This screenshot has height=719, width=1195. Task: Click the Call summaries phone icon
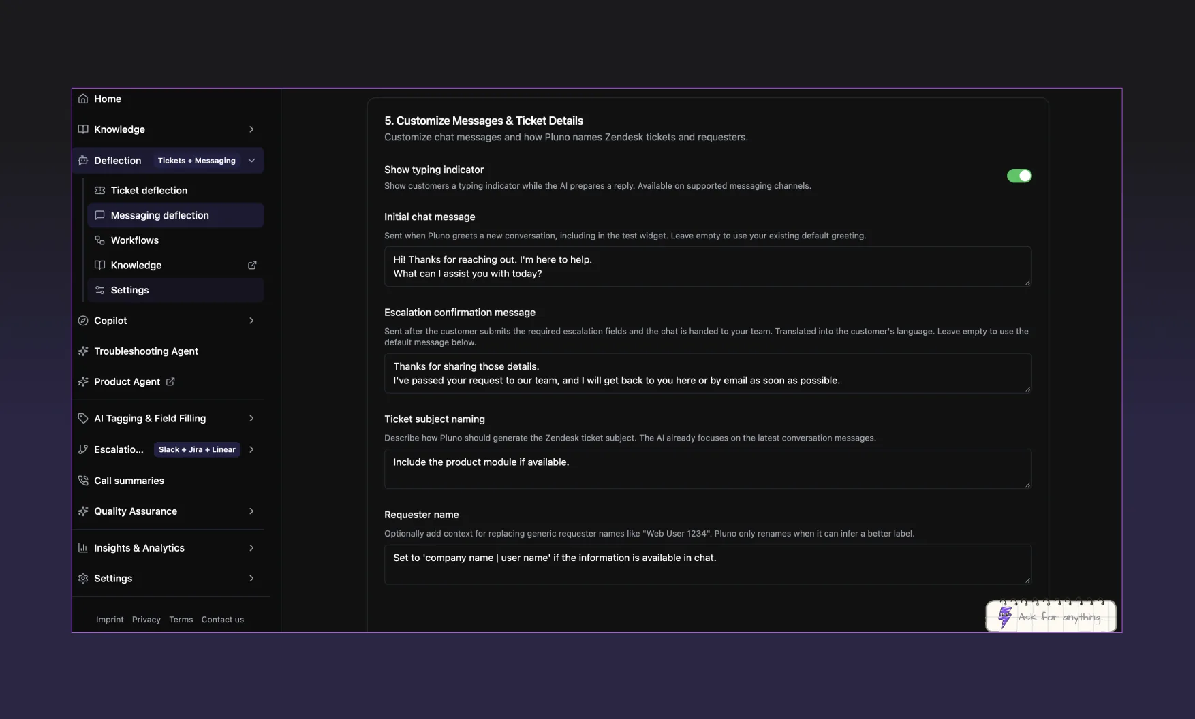pyautogui.click(x=83, y=481)
